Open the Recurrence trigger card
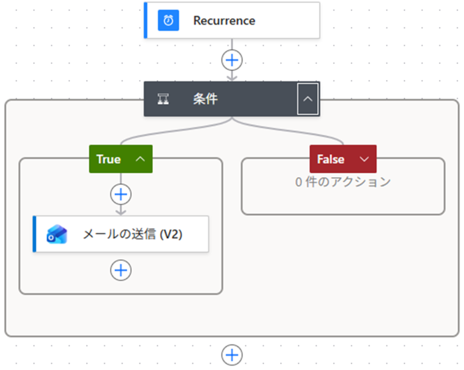The image size is (464, 370). [232, 20]
